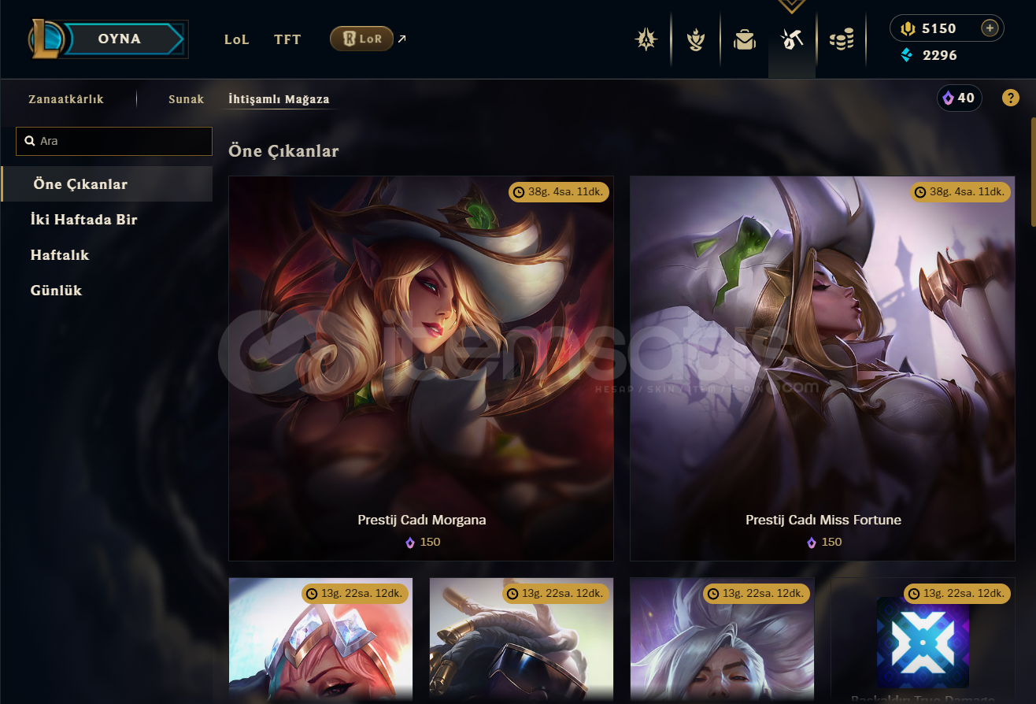Click the yellow help question mark icon
The width and height of the screenshot is (1036, 704).
(1010, 98)
